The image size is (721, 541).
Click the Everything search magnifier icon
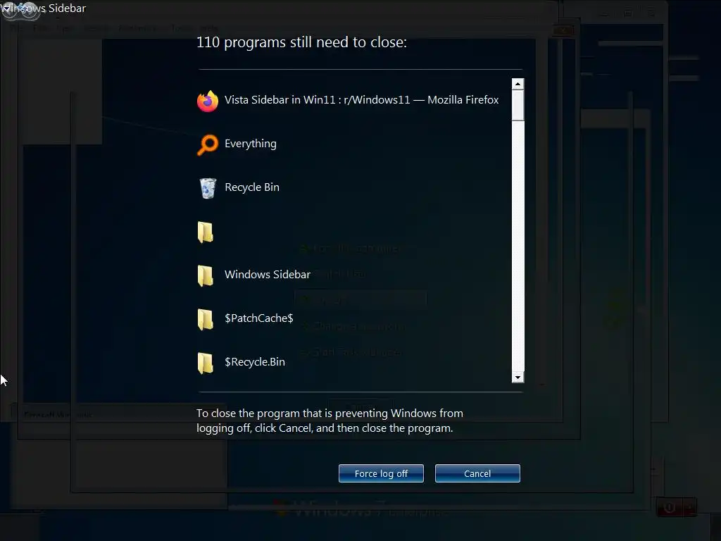coord(208,144)
